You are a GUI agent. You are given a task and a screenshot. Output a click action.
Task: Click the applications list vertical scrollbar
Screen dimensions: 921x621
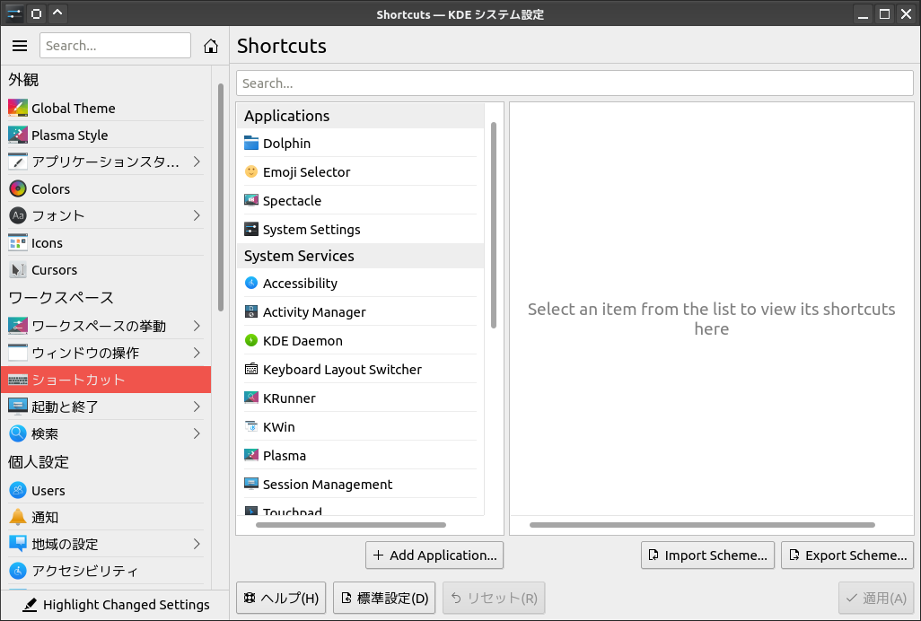coord(494,225)
